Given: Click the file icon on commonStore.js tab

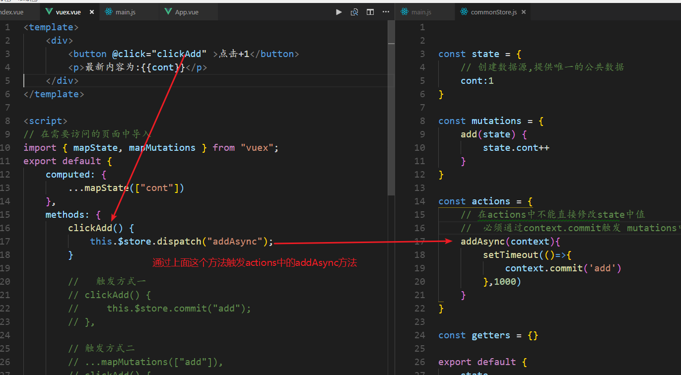Looking at the screenshot, I should coord(464,12).
